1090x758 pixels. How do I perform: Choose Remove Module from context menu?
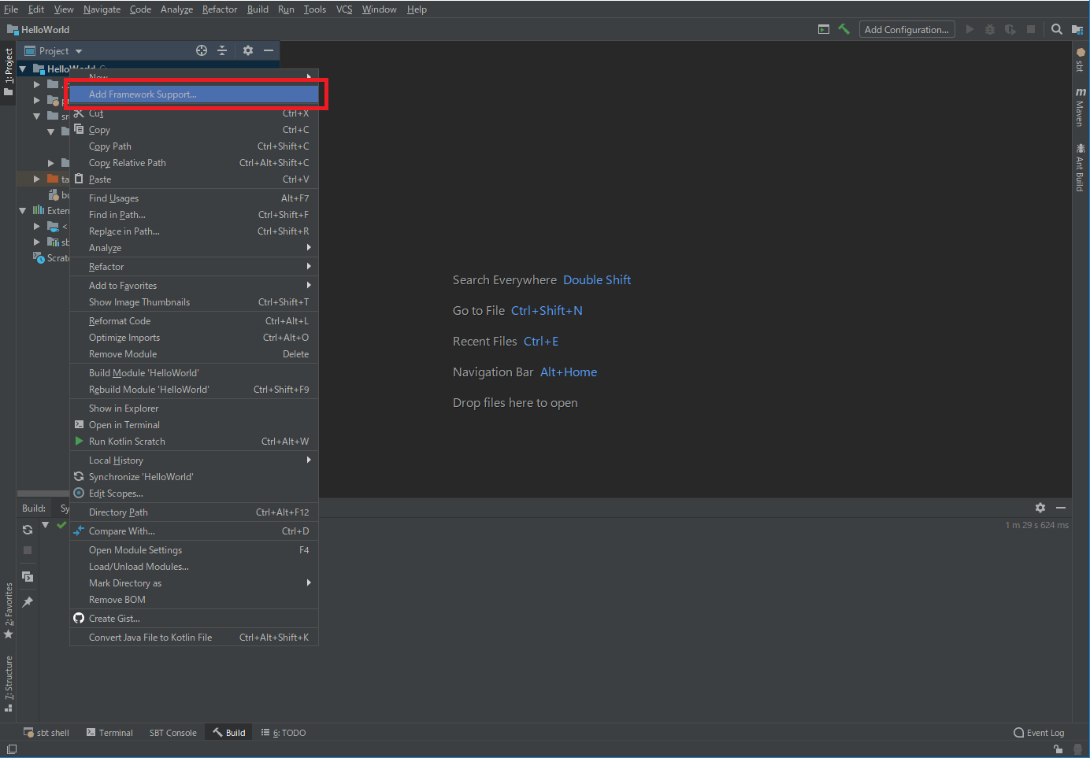pyautogui.click(x=194, y=354)
